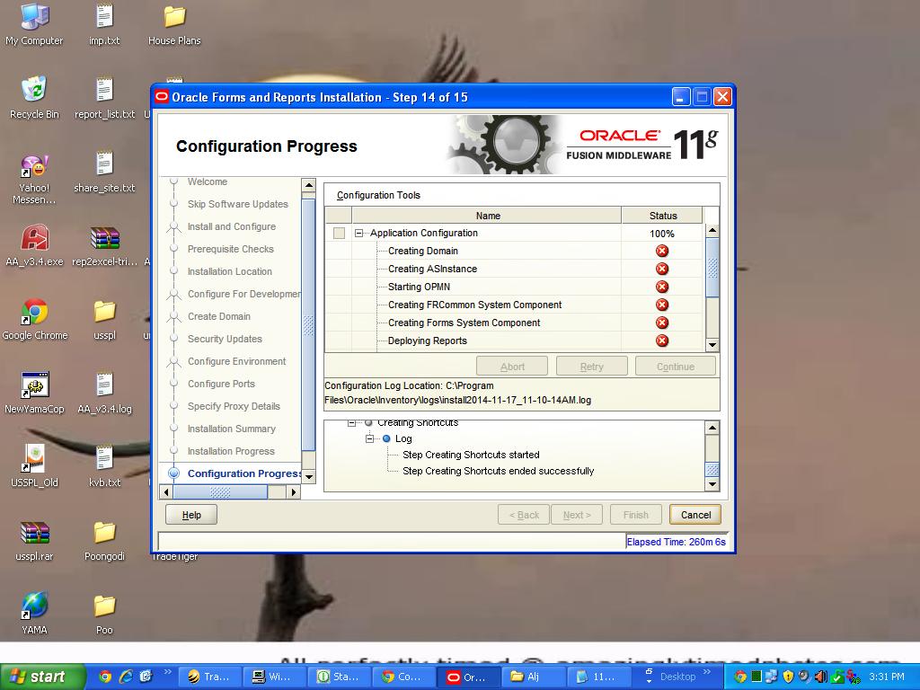
Task: Open the Windows Start menu
Action: click(x=38, y=677)
